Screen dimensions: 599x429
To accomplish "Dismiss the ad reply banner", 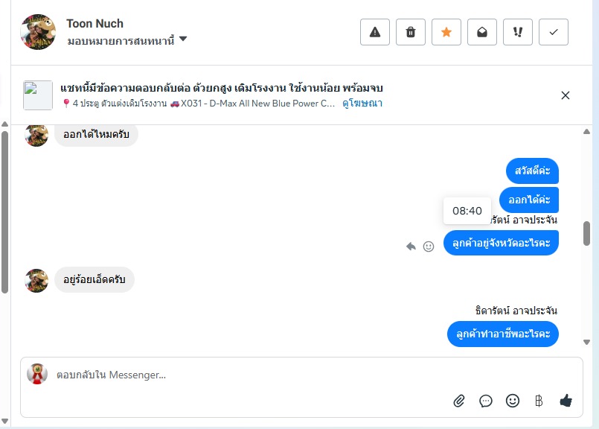I will [x=566, y=95].
